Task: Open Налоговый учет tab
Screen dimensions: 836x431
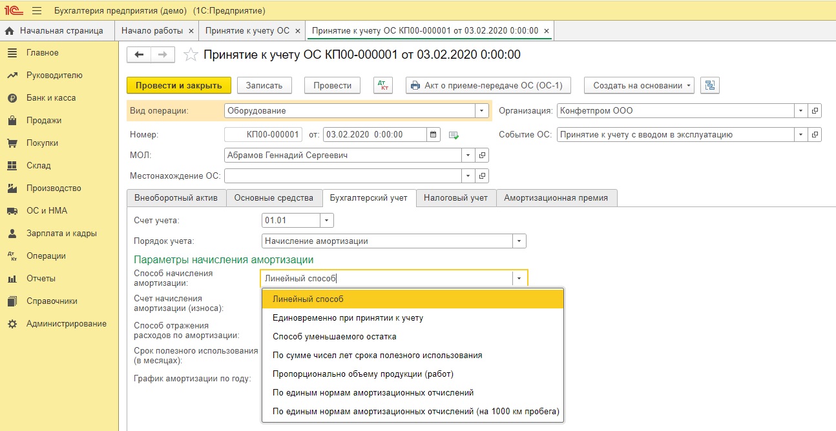Action: (455, 198)
